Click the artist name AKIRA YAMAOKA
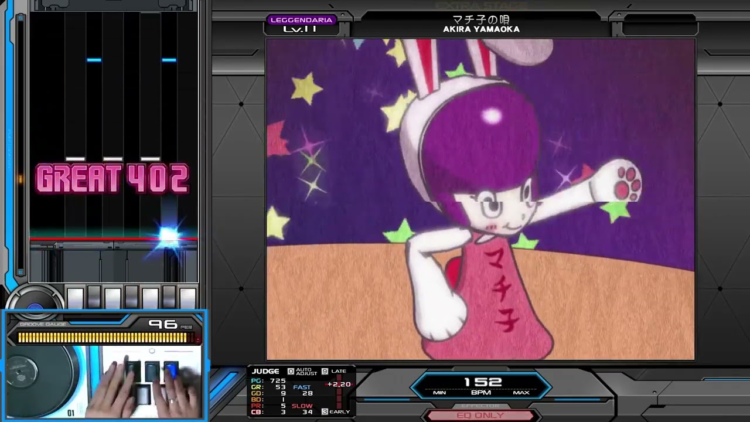 point(481,29)
